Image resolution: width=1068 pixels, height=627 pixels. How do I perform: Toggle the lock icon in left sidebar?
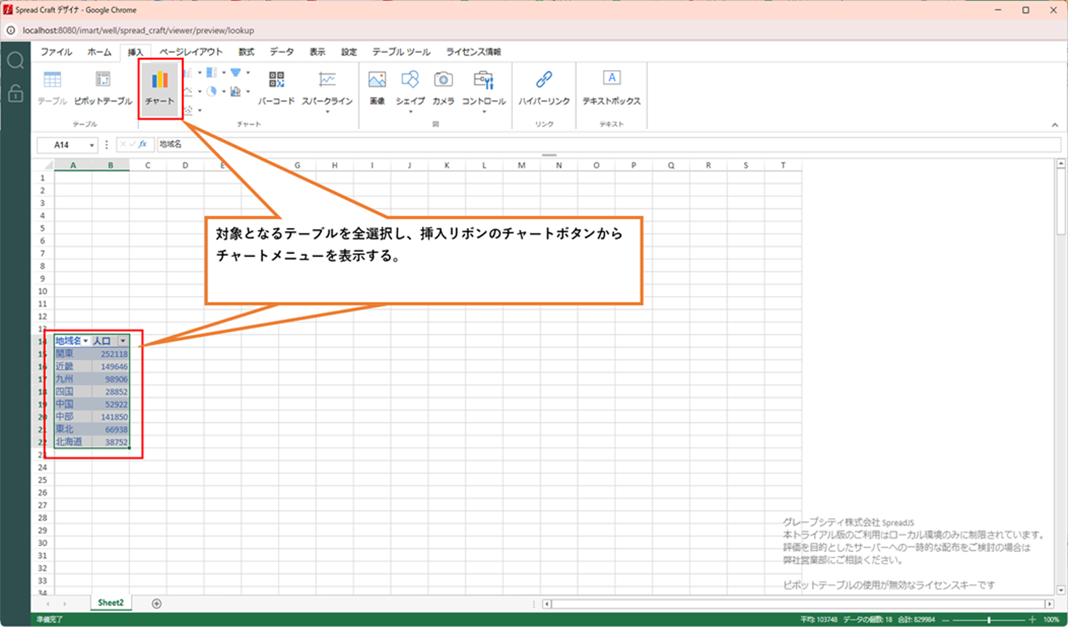[15, 94]
